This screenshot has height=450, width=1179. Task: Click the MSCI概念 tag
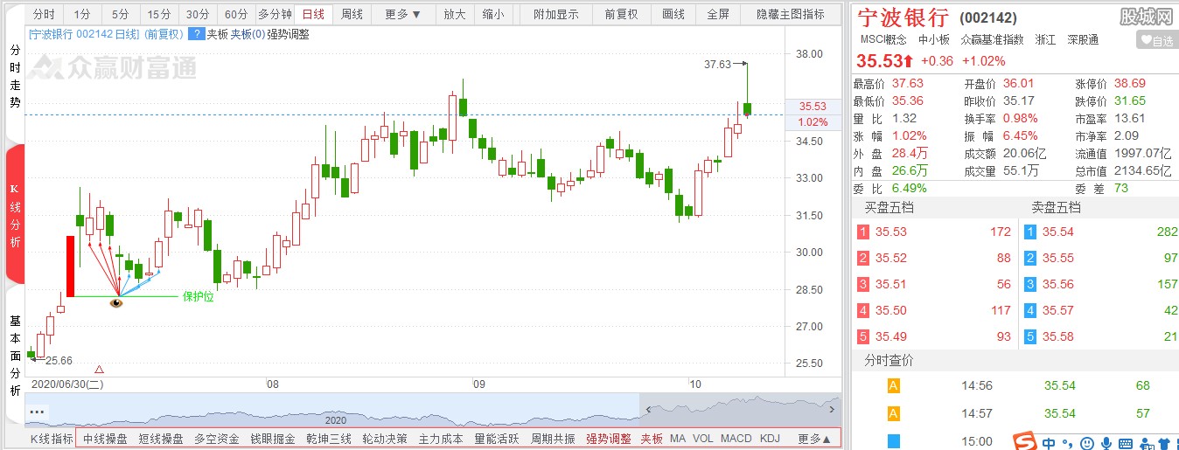coord(883,40)
